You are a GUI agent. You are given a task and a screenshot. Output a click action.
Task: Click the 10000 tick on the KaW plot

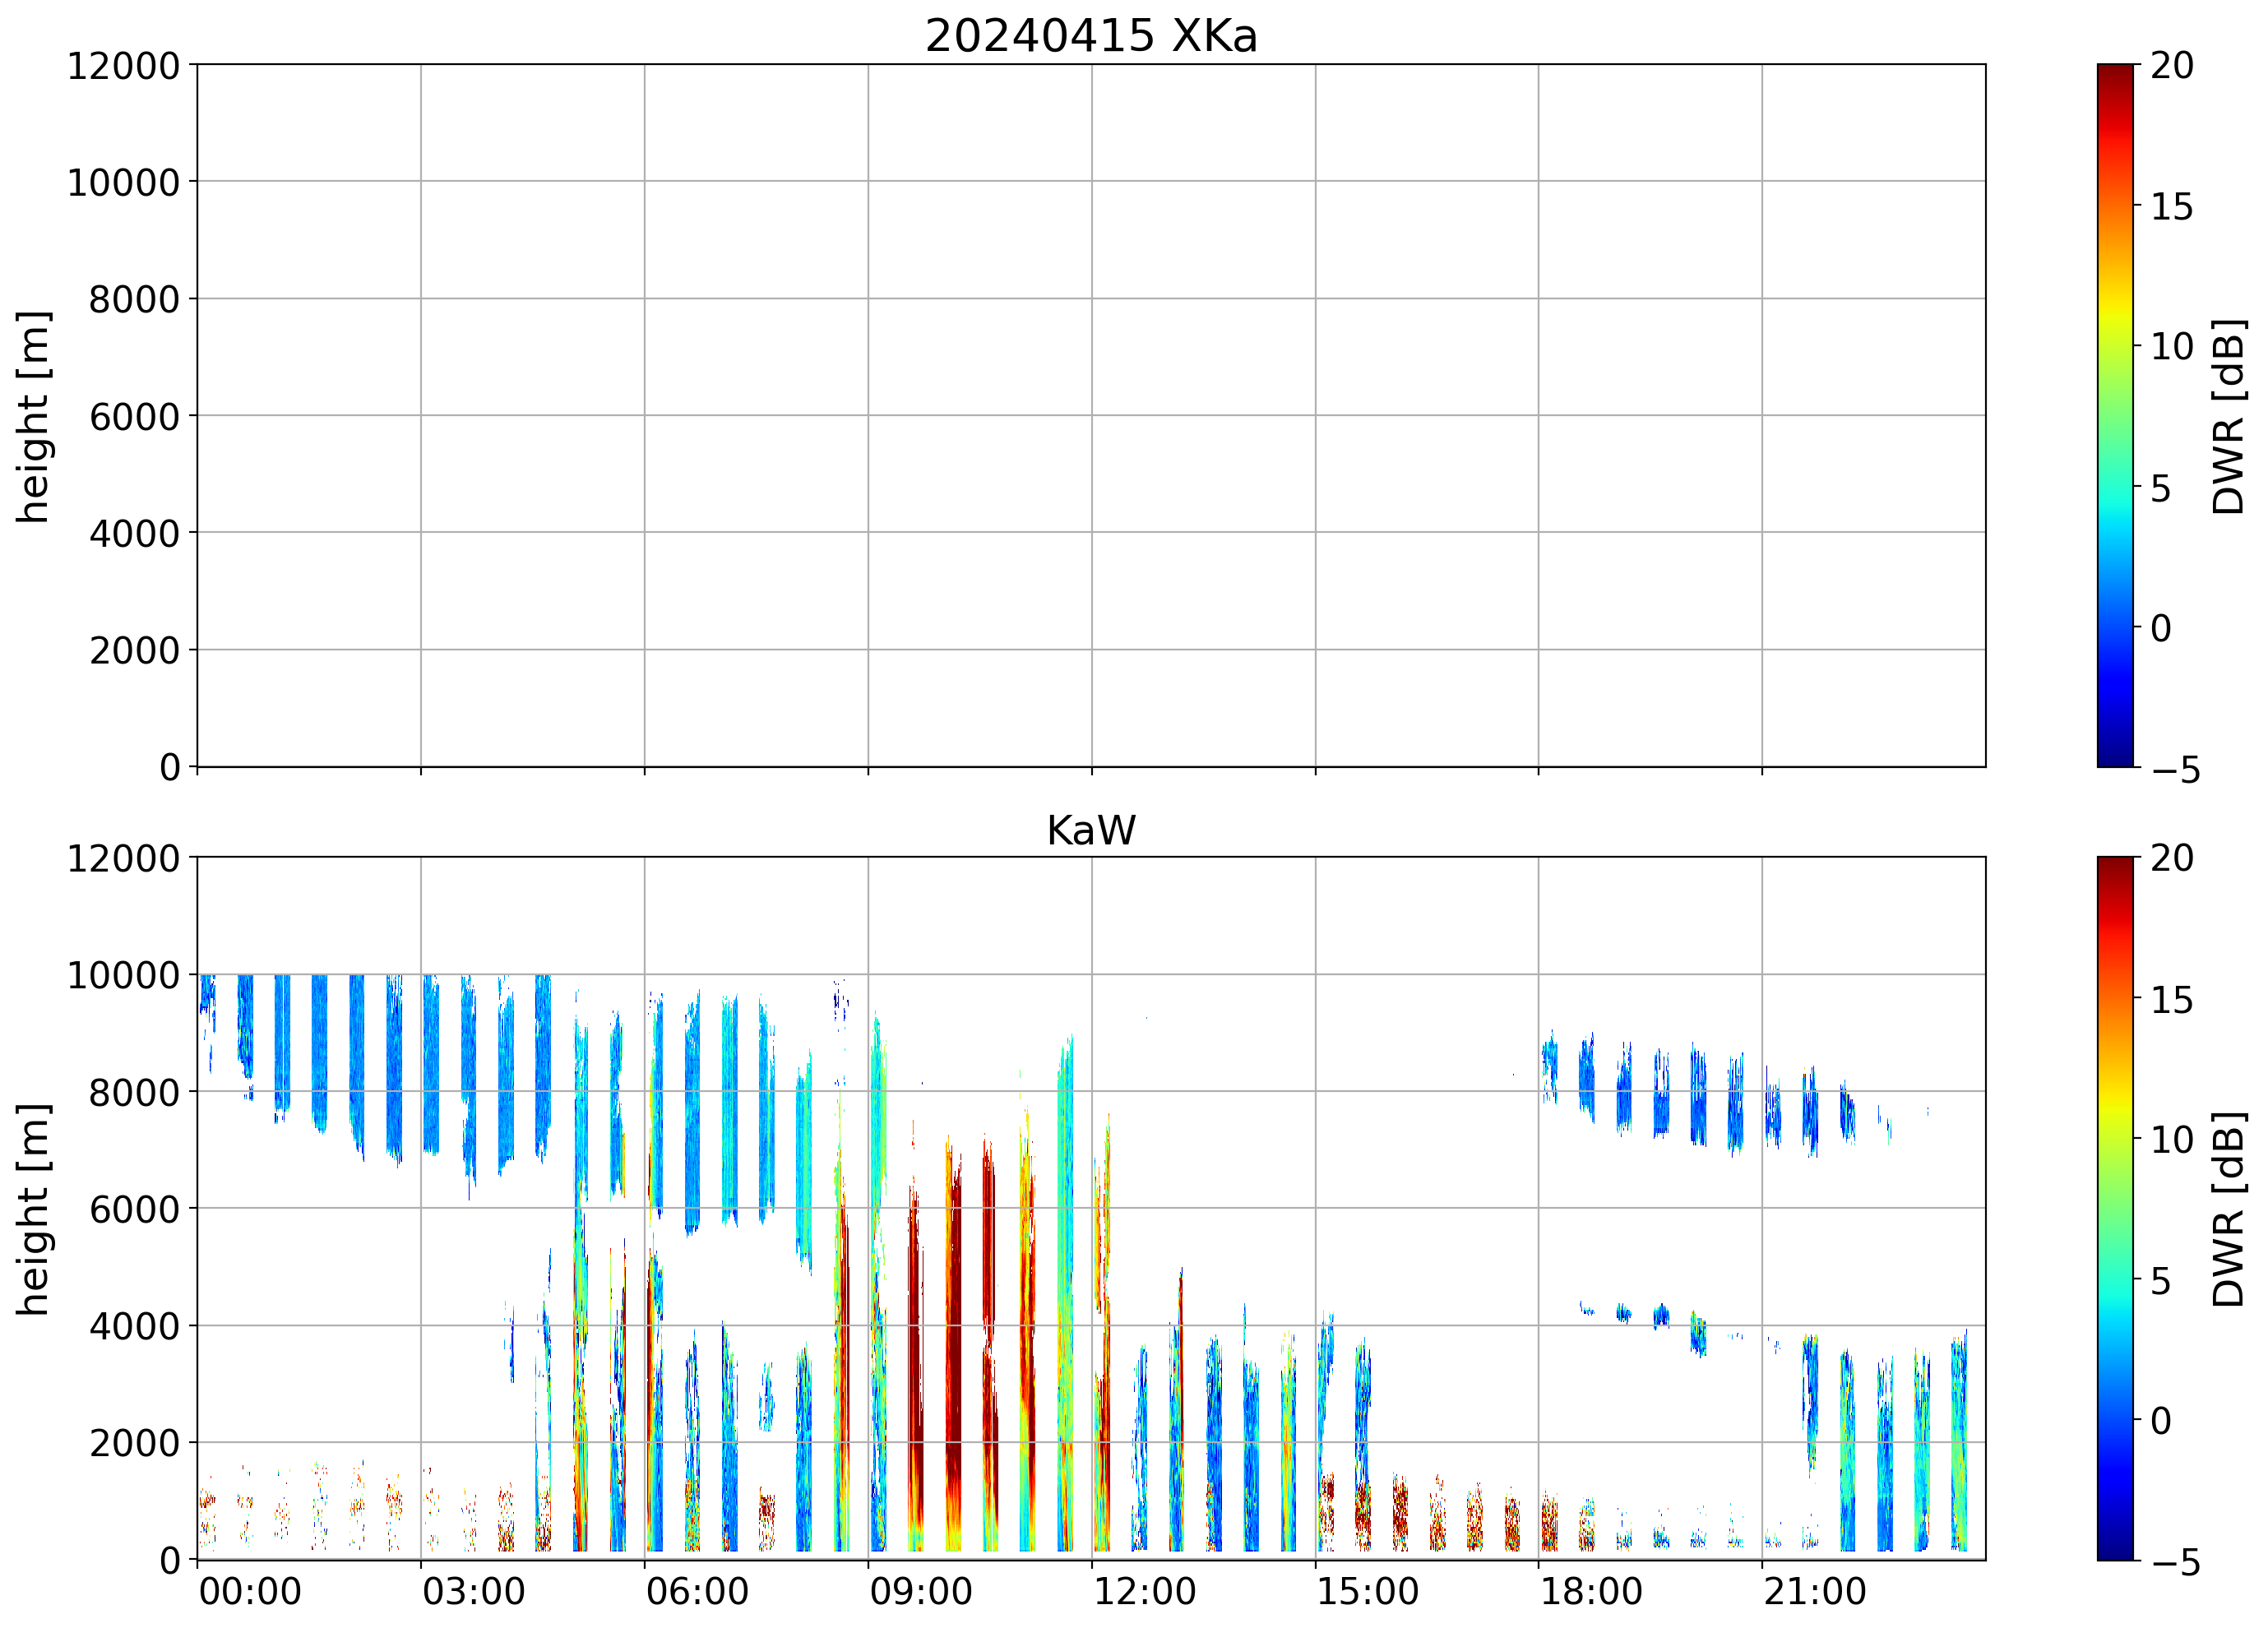(x=123, y=975)
